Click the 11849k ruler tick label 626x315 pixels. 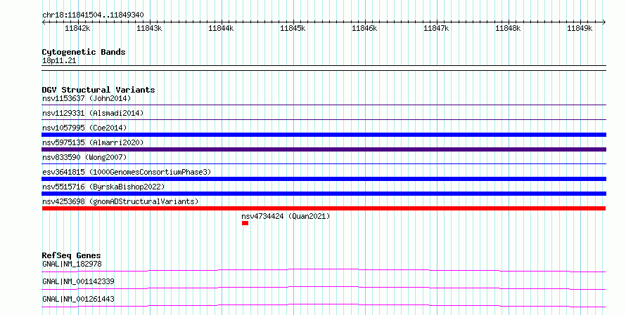[580, 28]
